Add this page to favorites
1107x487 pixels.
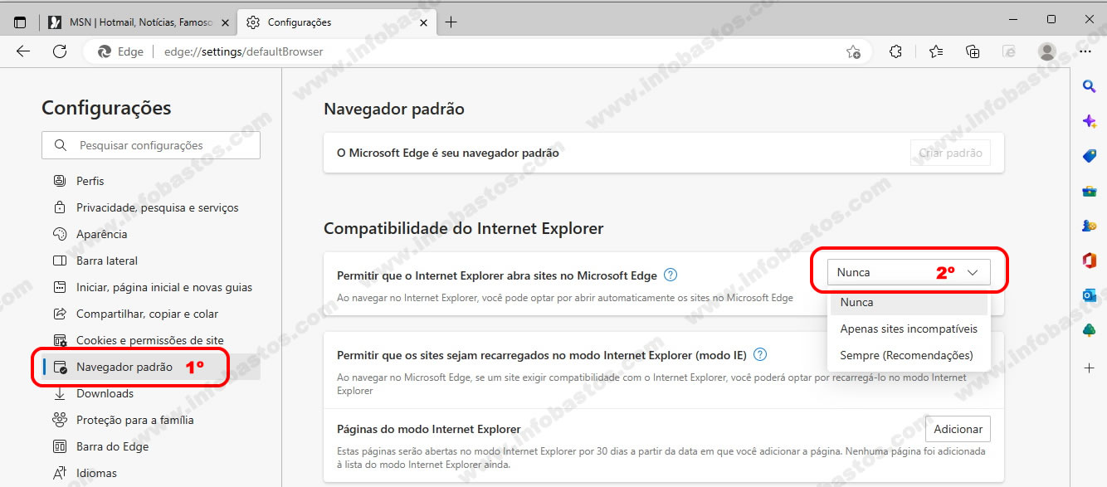[x=853, y=51]
